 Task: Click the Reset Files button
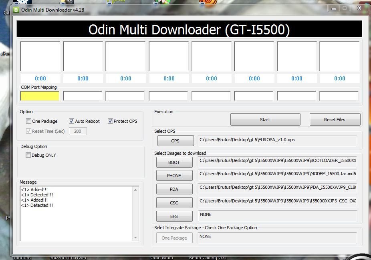335,120
